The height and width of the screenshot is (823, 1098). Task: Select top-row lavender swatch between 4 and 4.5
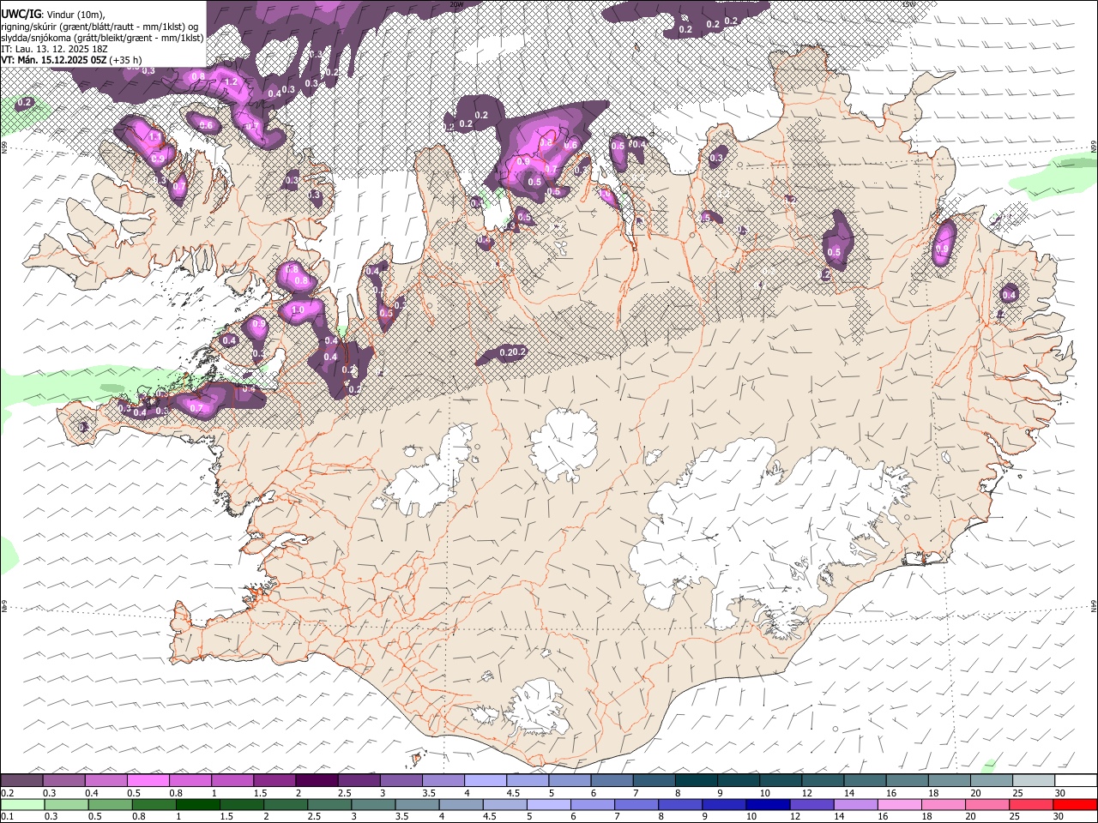(485, 780)
